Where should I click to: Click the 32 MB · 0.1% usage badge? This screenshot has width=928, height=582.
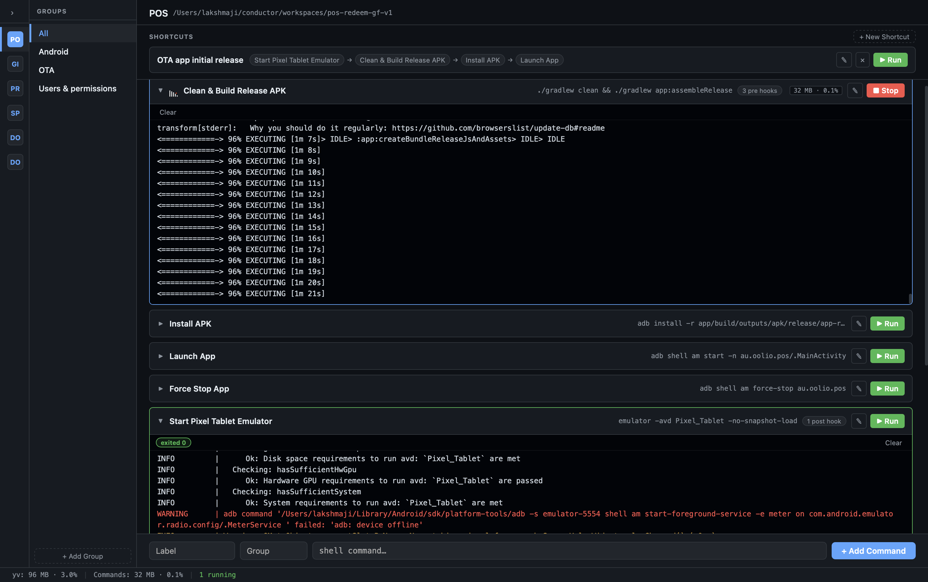coord(815,90)
